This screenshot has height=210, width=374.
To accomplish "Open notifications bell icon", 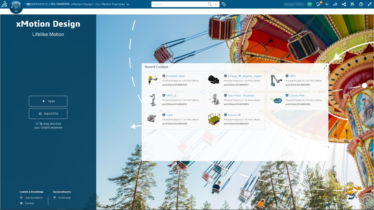I will [318, 4].
